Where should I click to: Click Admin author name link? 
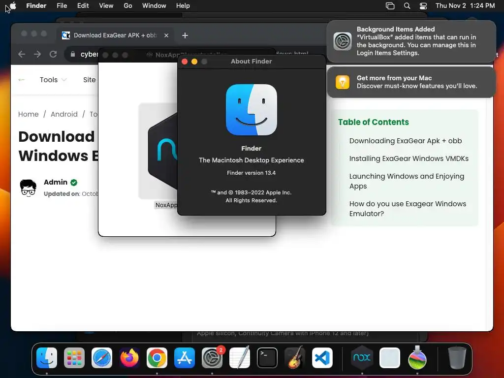click(x=56, y=182)
